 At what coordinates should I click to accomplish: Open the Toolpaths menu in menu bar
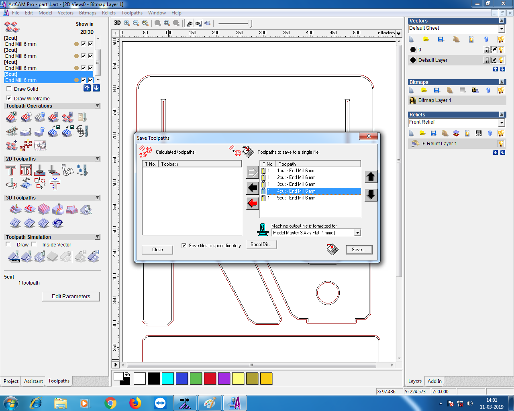click(x=132, y=13)
